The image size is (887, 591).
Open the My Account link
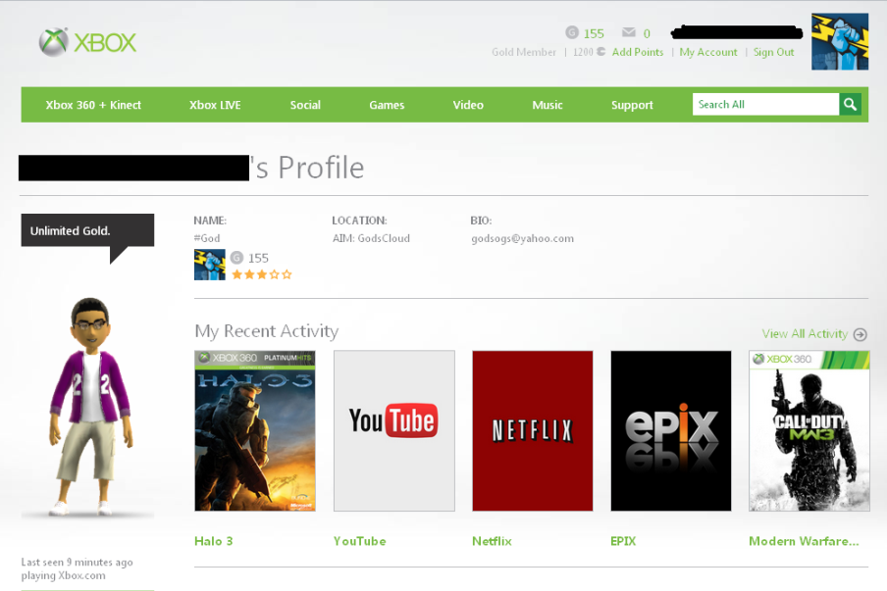[708, 52]
